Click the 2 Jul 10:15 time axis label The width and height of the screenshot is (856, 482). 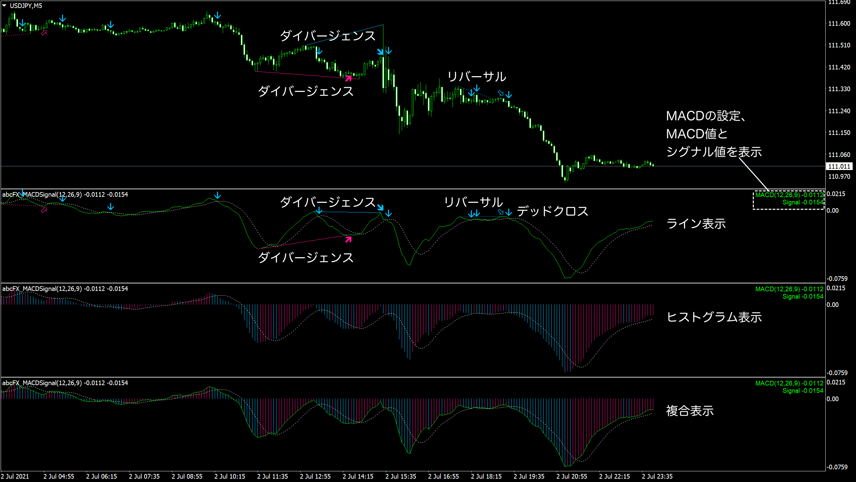pyautogui.click(x=229, y=476)
